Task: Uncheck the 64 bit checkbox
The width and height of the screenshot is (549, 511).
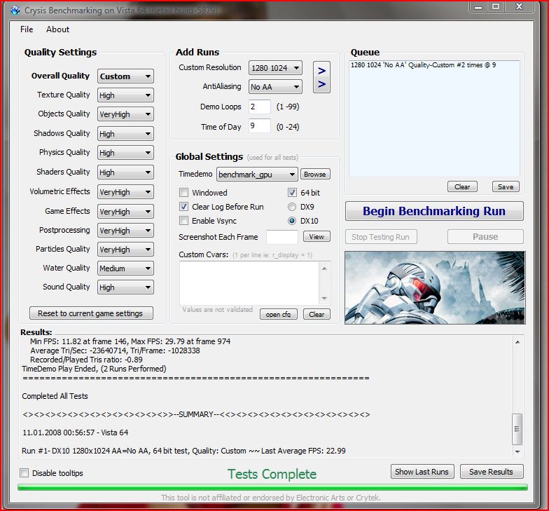Action: [x=292, y=192]
